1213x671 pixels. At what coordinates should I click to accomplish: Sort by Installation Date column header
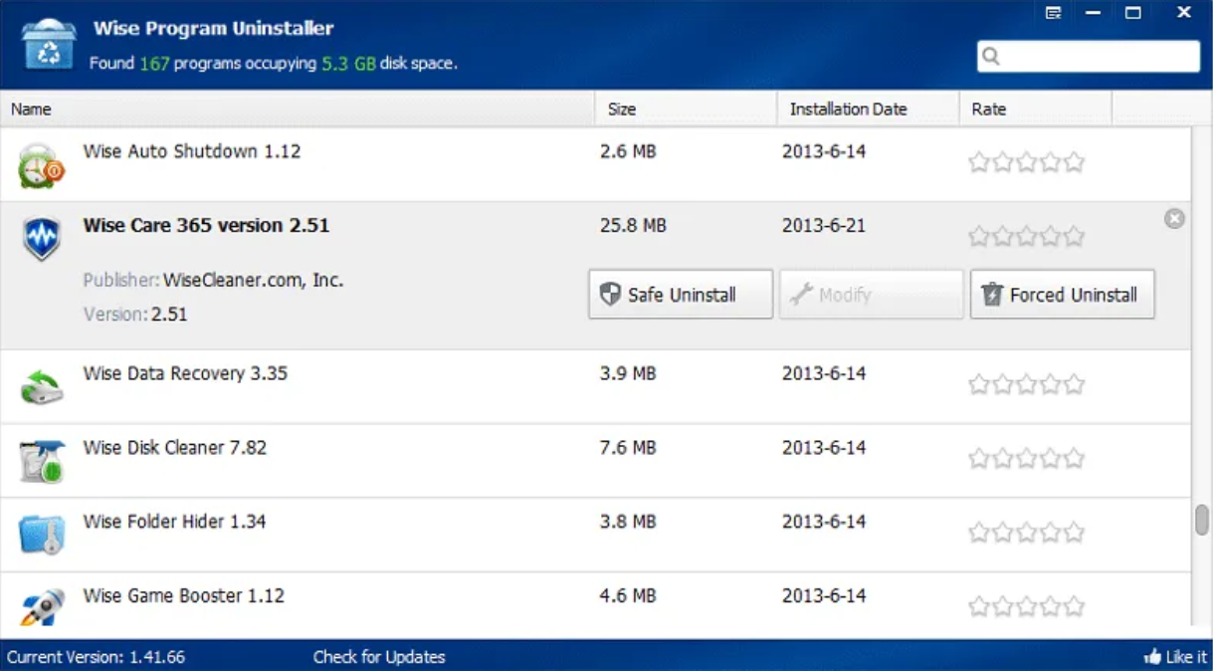(868, 110)
